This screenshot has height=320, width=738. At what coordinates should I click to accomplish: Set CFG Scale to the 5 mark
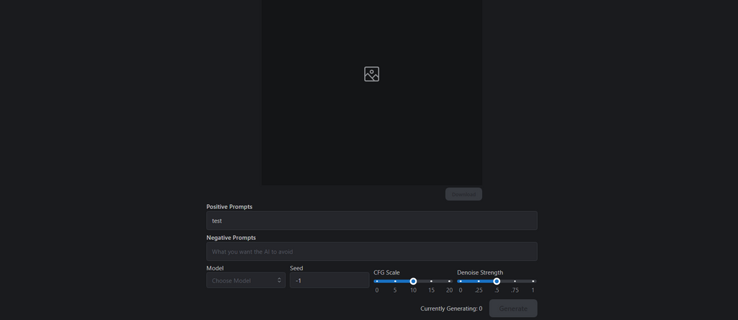[395, 281]
